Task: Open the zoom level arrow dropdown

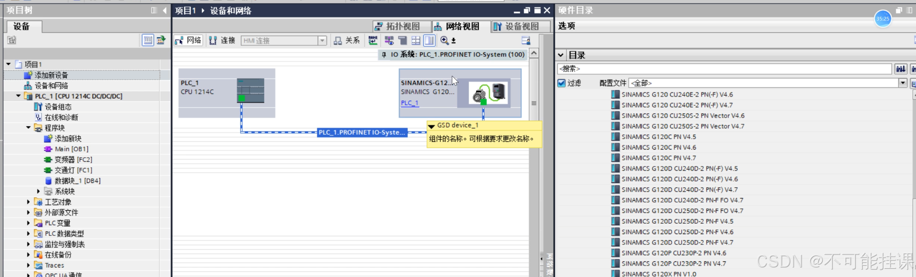Action: 453,41
